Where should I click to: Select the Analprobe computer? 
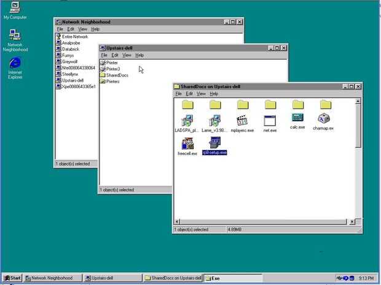click(68, 43)
